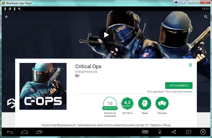Toggle full screen icon in bottom bar
Image resolution: width=212 pixels, height=138 pixels.
188,132
